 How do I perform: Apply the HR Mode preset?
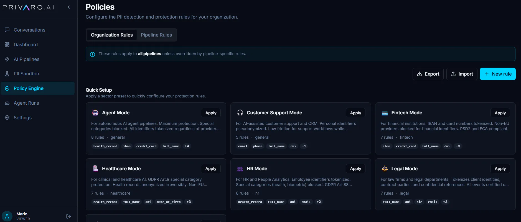tap(355, 169)
